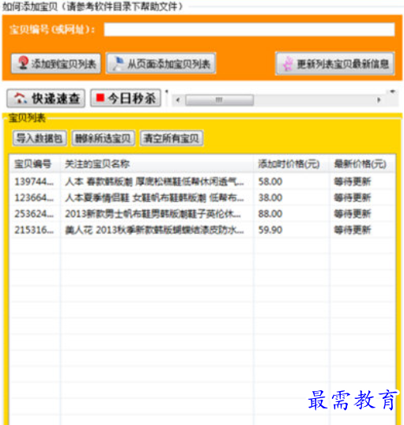Sort by the 宝贝编号 column header

pyautogui.click(x=35, y=164)
